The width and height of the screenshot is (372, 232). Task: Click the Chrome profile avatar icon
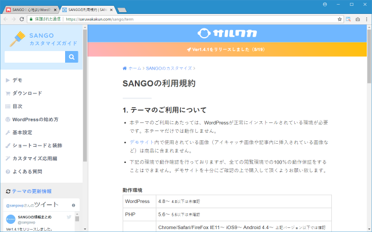325,4
